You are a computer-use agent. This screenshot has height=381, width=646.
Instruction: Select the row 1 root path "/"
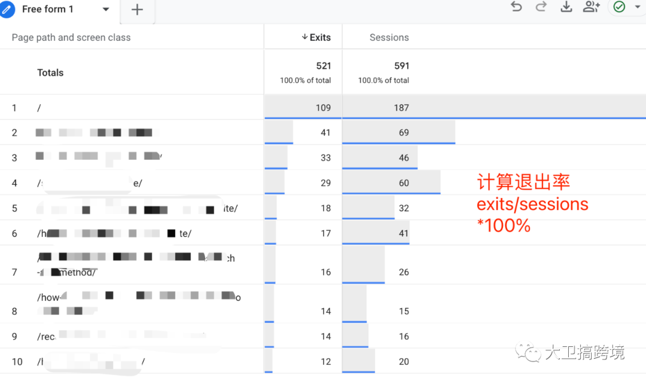pos(39,108)
